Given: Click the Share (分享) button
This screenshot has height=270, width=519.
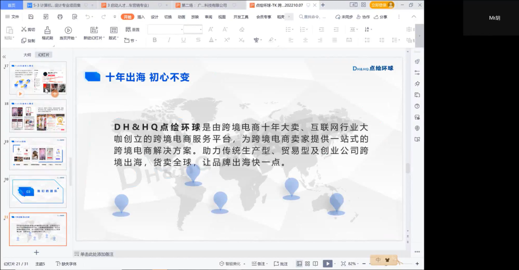Looking at the screenshot, I should (381, 17).
